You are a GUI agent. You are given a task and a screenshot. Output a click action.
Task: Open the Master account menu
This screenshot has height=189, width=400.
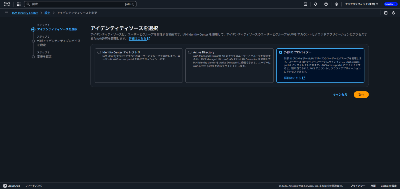click(x=391, y=4)
